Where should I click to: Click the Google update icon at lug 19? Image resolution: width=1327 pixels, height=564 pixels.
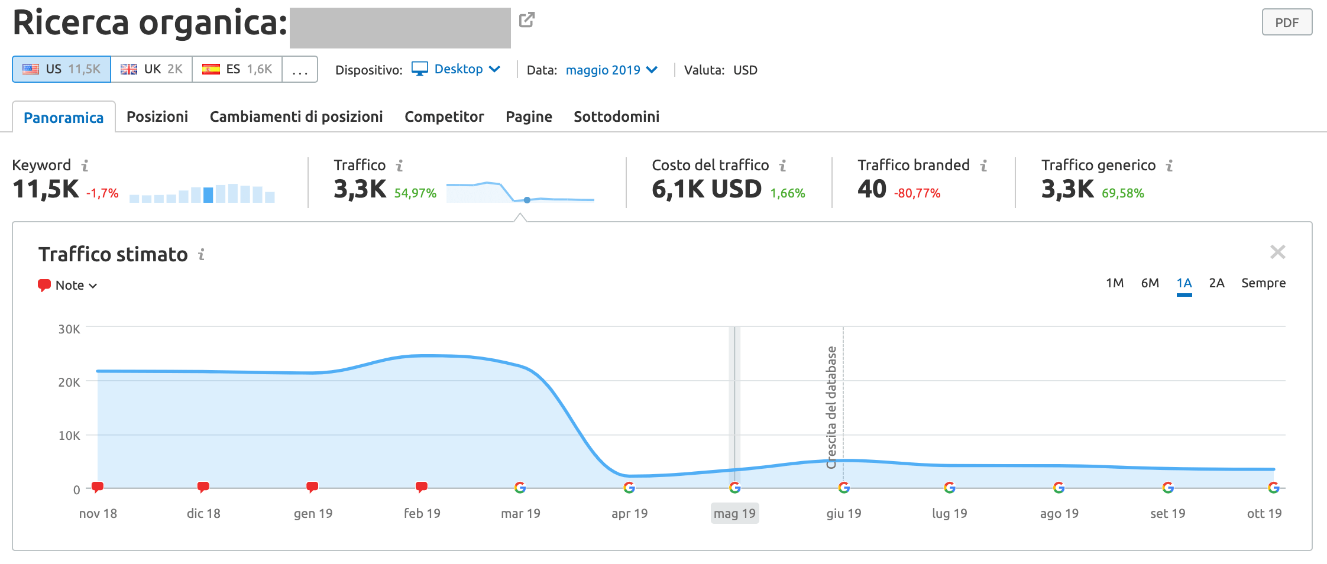pyautogui.click(x=950, y=488)
